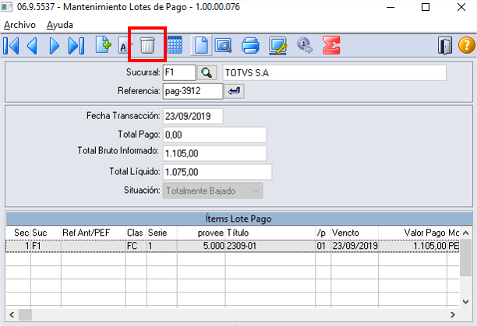
Task: Close the Mantenimiento Lotes de Pago window
Action: coord(461,7)
